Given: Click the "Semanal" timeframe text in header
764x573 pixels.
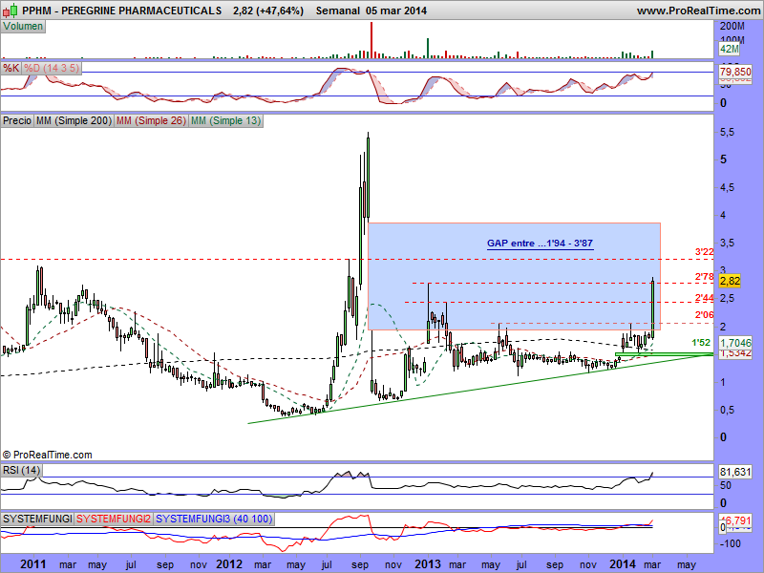Looking at the screenshot, I should click(x=338, y=11).
